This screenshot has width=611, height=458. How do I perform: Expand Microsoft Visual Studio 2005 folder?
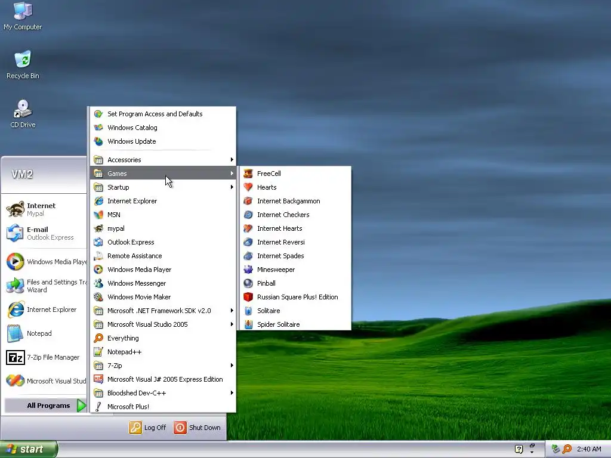pyautogui.click(x=163, y=324)
